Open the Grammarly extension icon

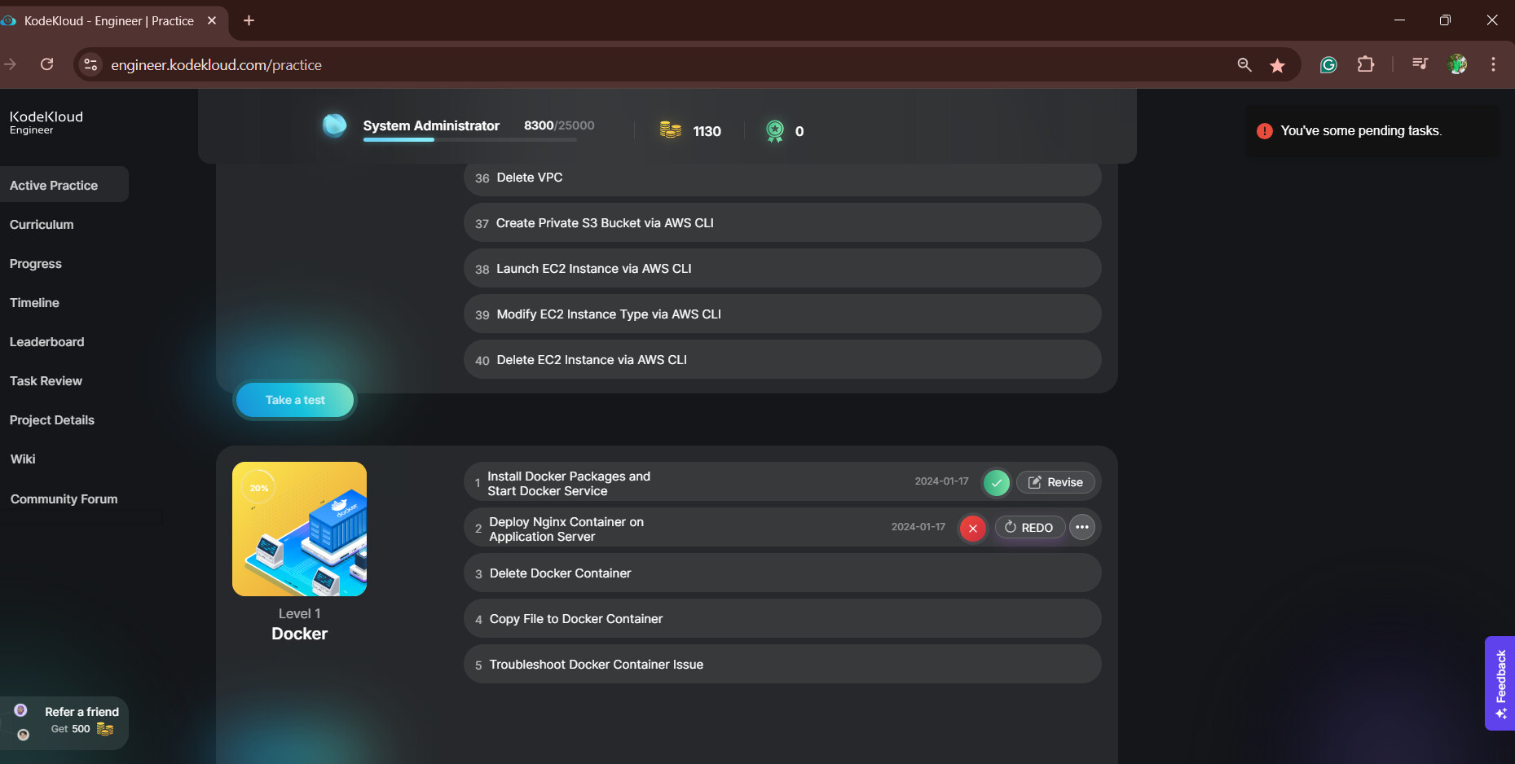tap(1328, 64)
